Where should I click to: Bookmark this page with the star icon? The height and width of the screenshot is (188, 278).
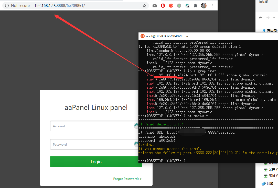point(144,6)
